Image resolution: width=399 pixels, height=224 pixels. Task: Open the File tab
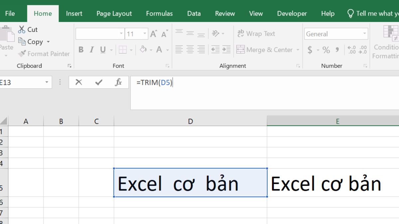click(10, 13)
